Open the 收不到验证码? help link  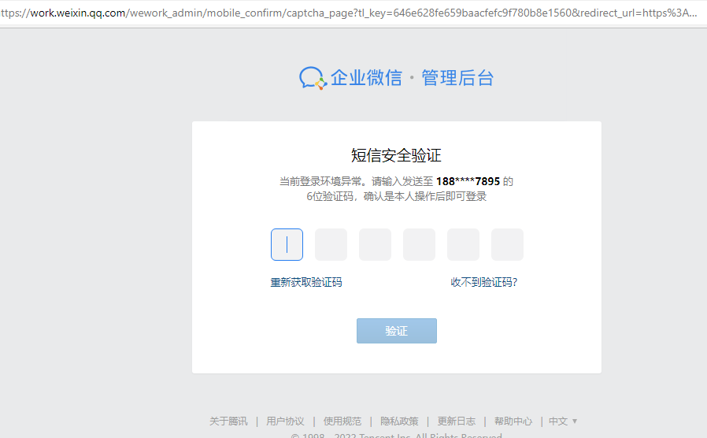pyautogui.click(x=483, y=282)
